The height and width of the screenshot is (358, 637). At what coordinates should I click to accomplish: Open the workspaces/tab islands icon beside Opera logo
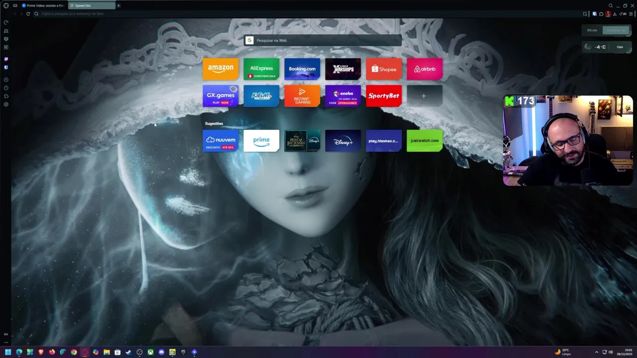[x=15, y=5]
